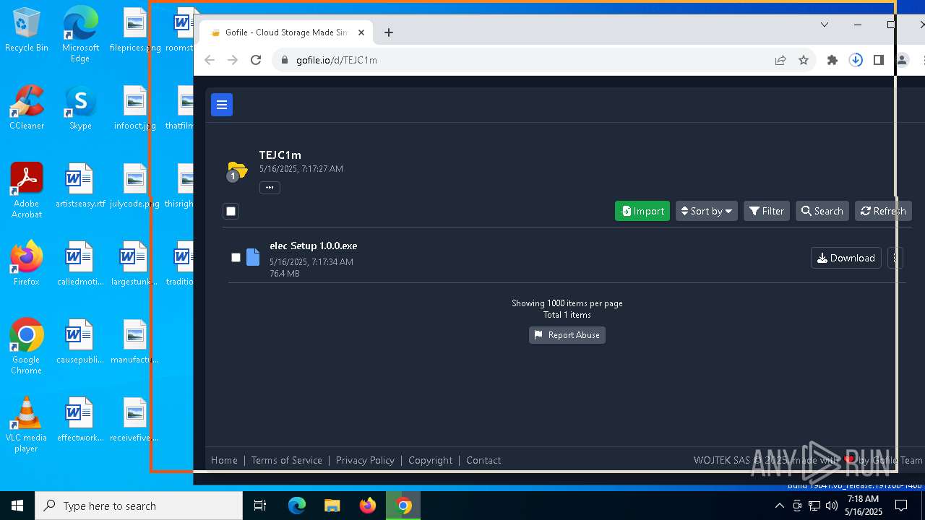Download elec Setup 1.0.0.exe
This screenshot has width=925, height=520.
coord(846,258)
